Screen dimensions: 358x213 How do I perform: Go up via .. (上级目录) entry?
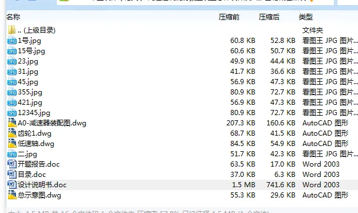click(x=37, y=30)
